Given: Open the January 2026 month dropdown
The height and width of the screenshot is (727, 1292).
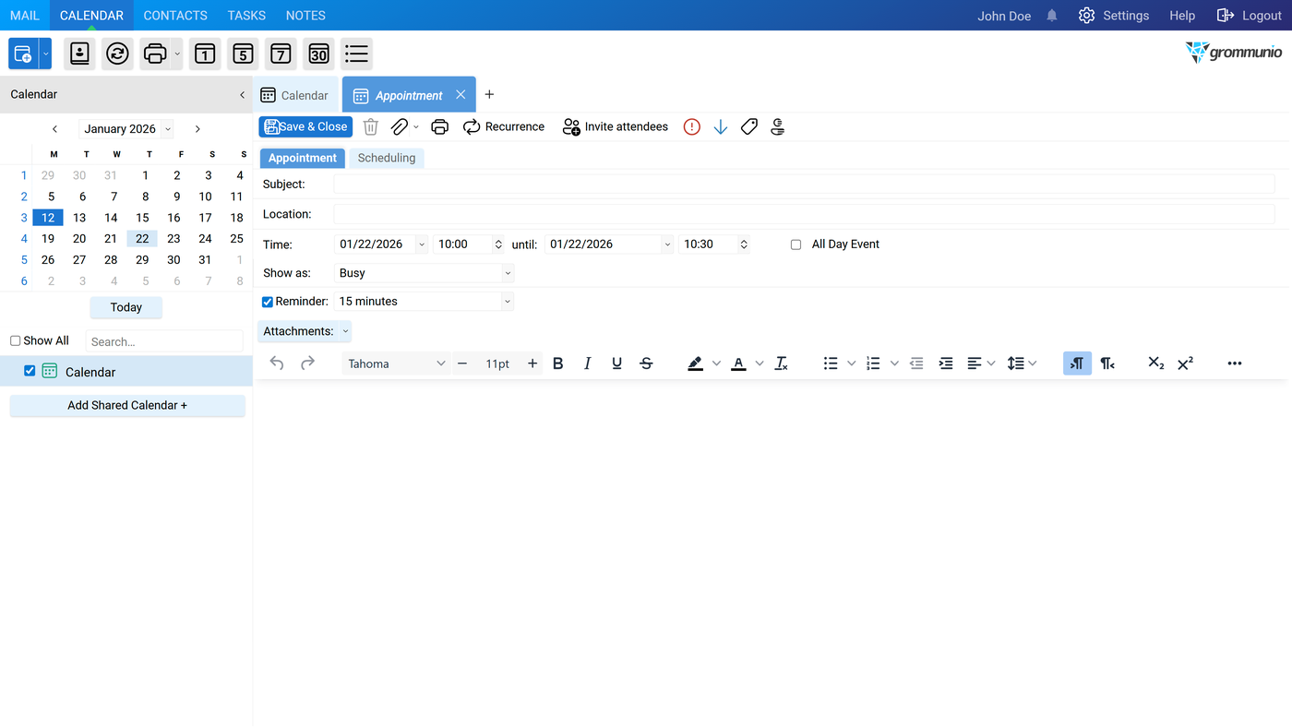Looking at the screenshot, I should 167,129.
